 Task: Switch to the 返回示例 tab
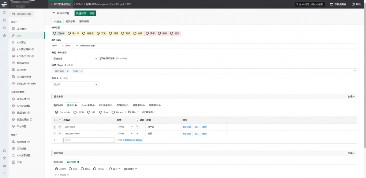(70, 22)
